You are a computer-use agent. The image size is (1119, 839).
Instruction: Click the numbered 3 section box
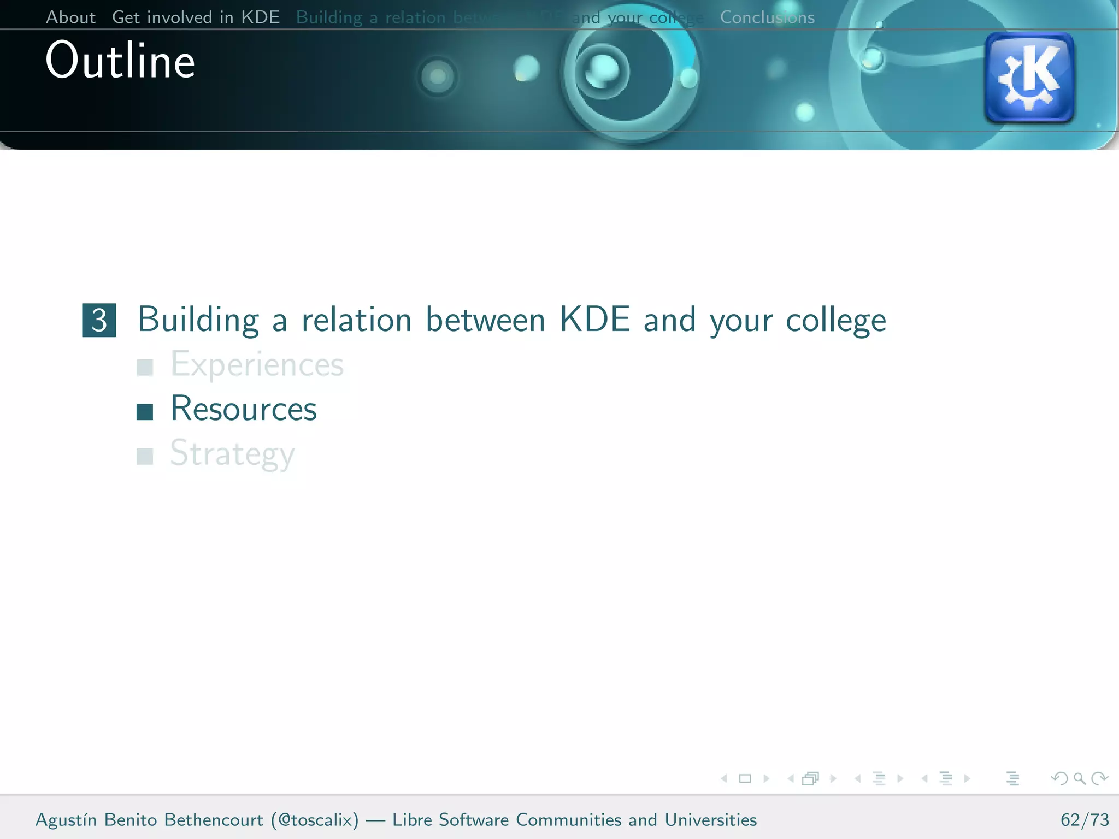99,320
